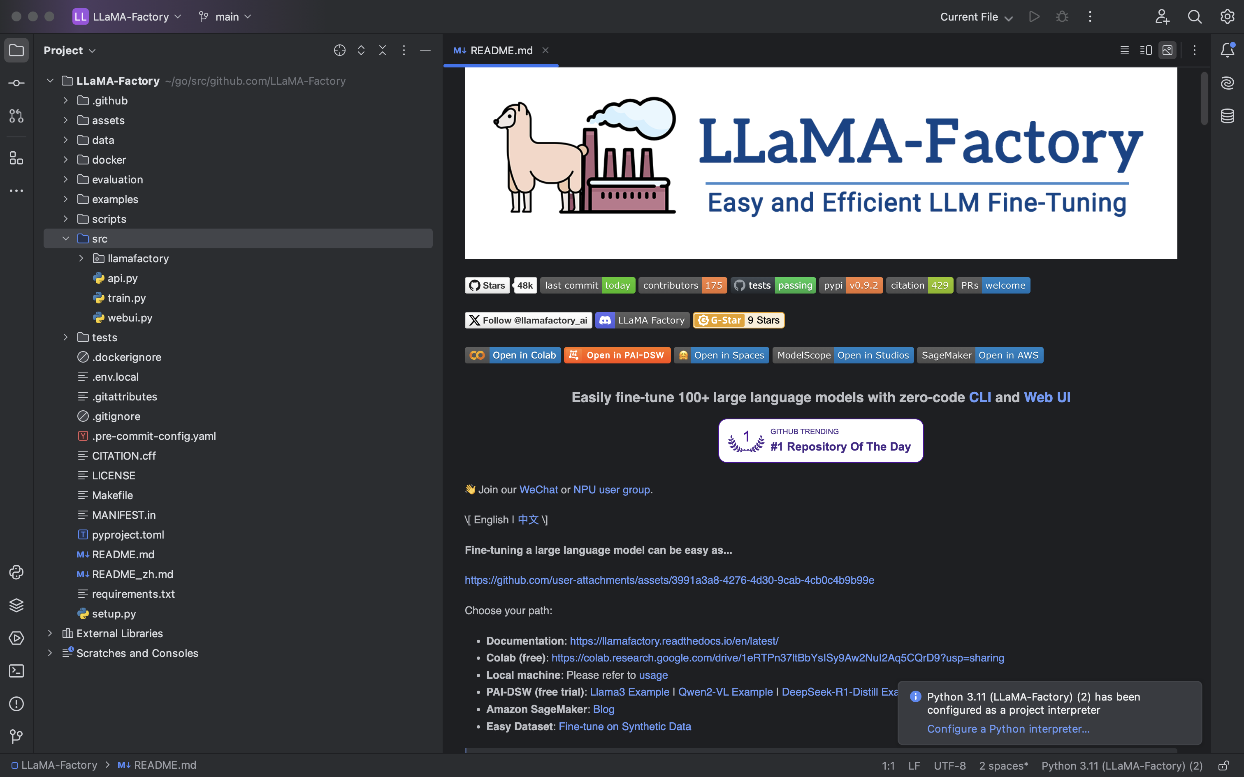Open the Commit tool window

point(16,82)
